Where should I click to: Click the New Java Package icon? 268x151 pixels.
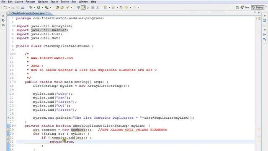coord(57,8)
